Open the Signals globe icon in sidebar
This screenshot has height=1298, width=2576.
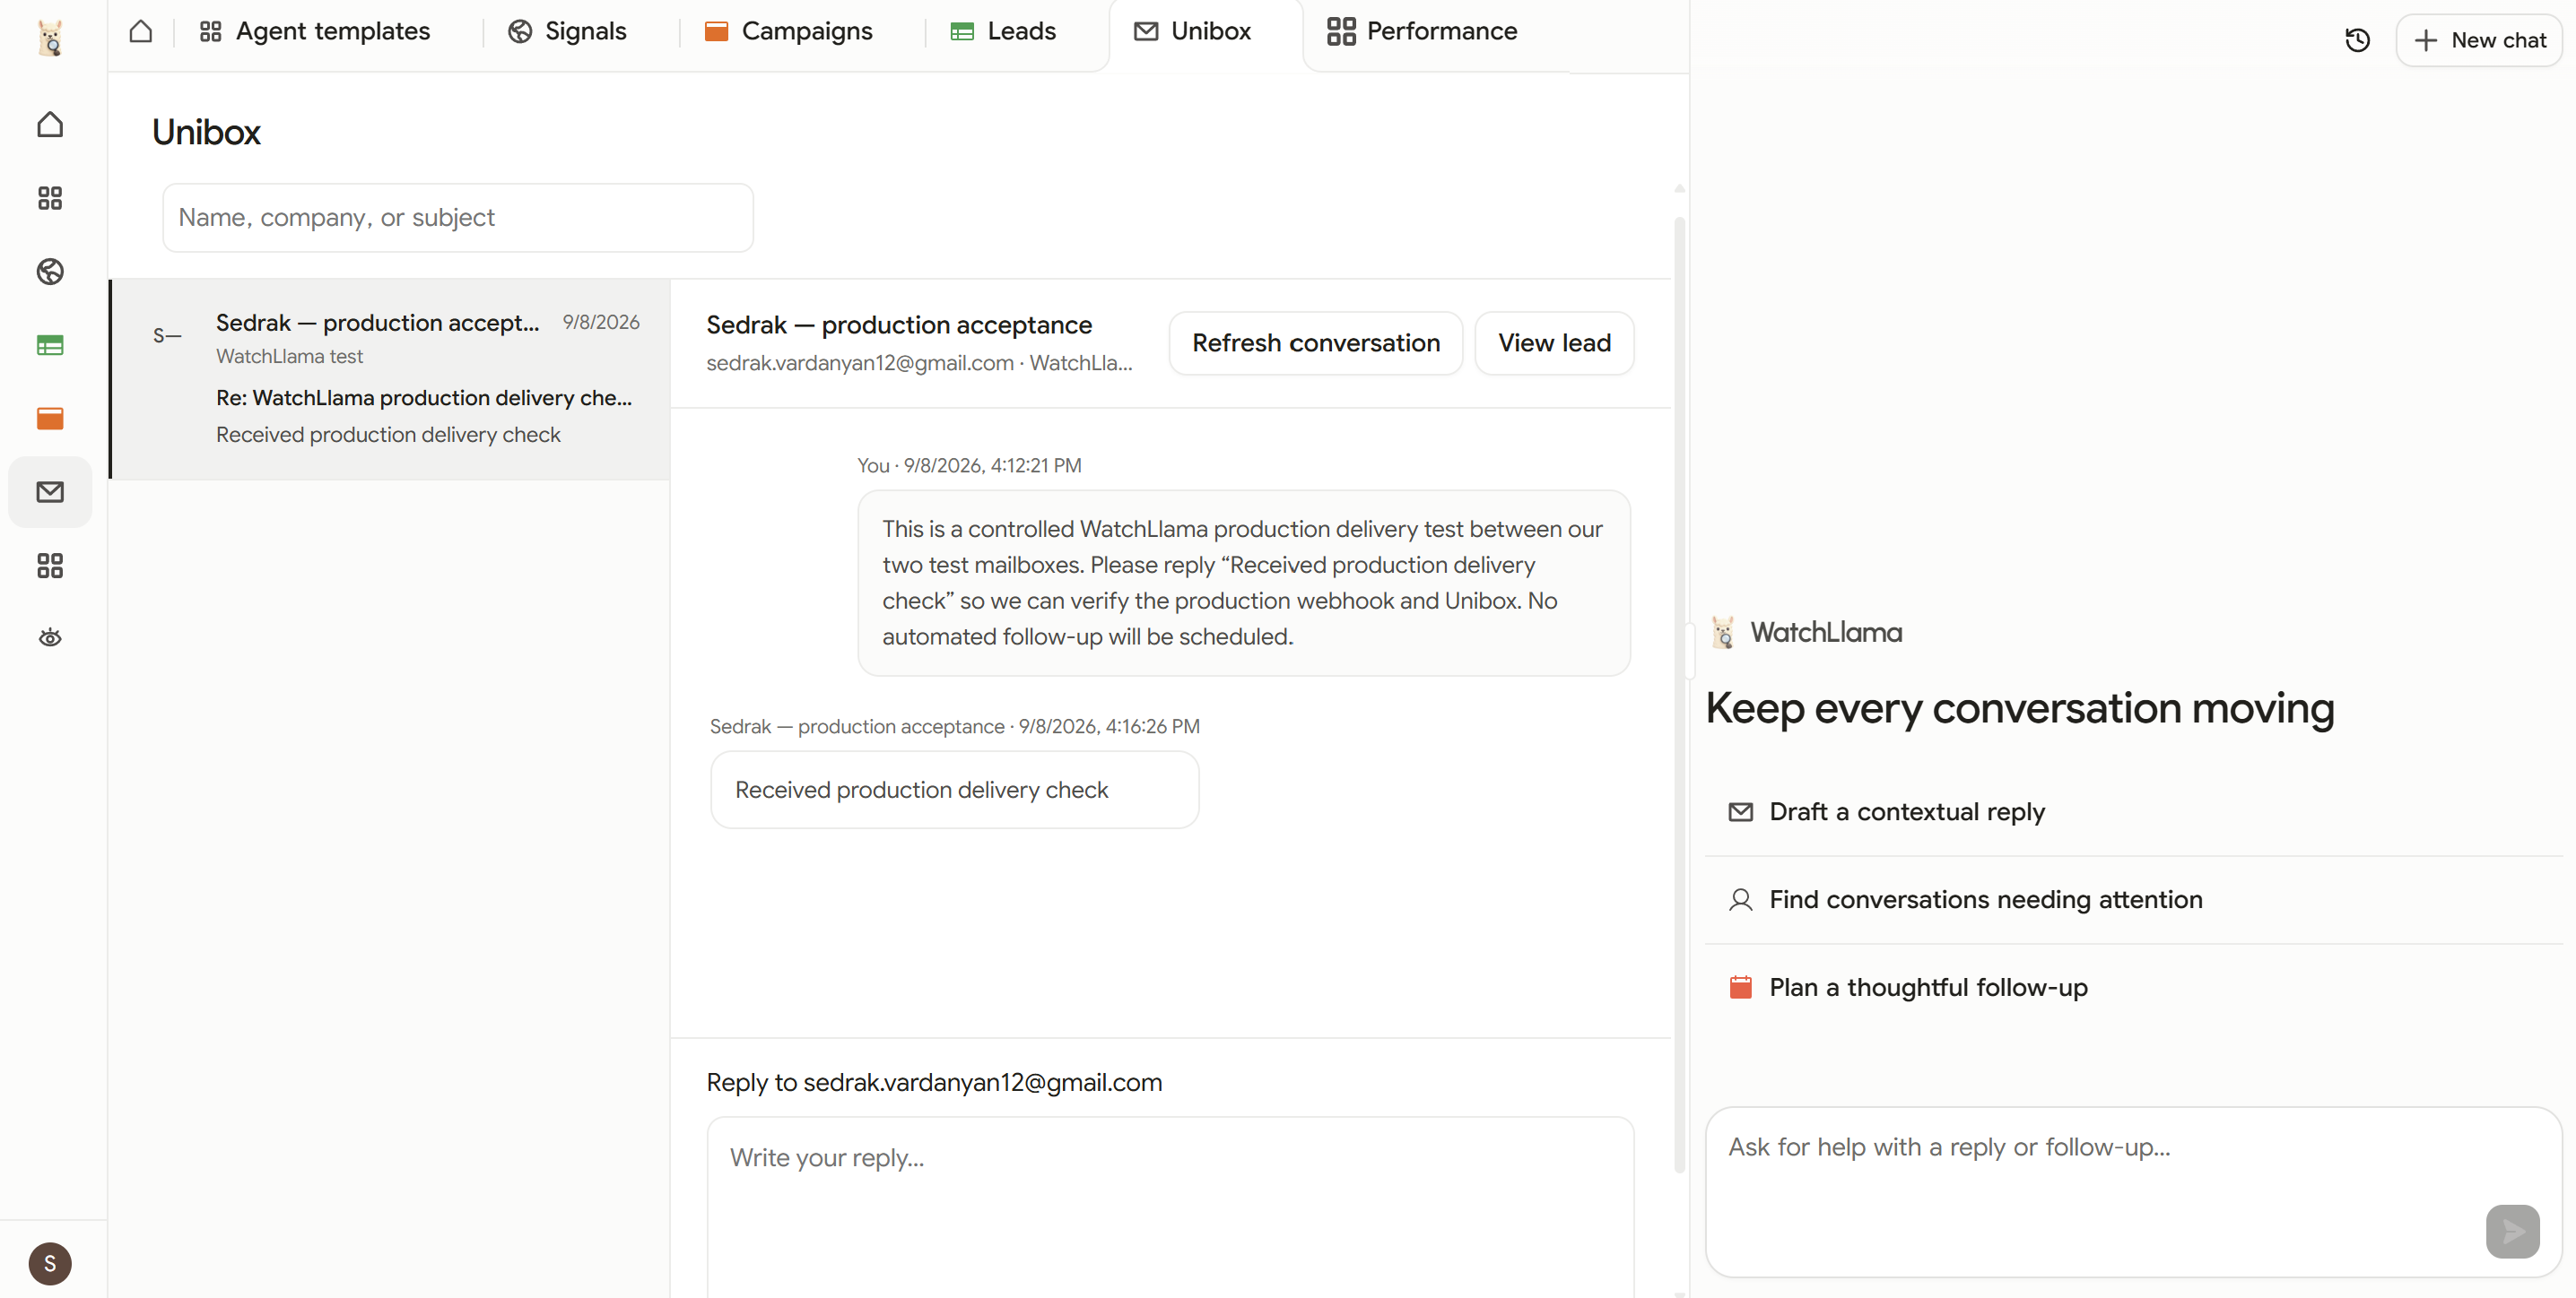50,272
